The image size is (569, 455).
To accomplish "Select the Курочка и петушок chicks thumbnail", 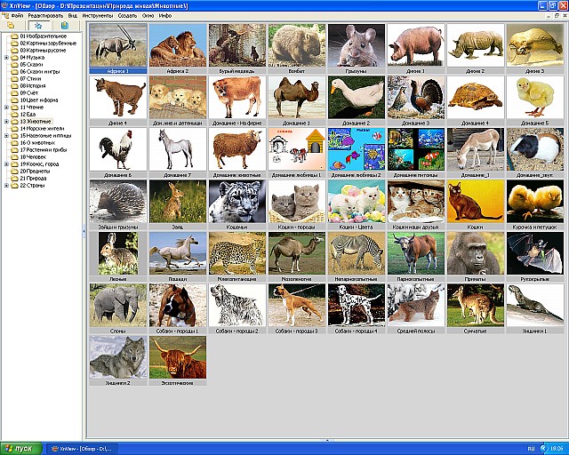I will pyautogui.click(x=535, y=202).
